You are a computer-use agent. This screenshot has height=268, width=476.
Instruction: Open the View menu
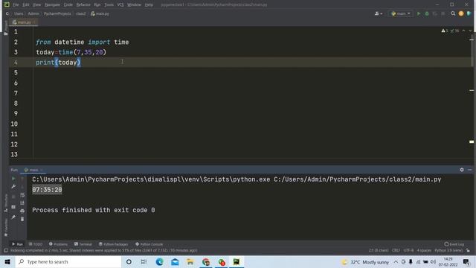[x=36, y=4]
